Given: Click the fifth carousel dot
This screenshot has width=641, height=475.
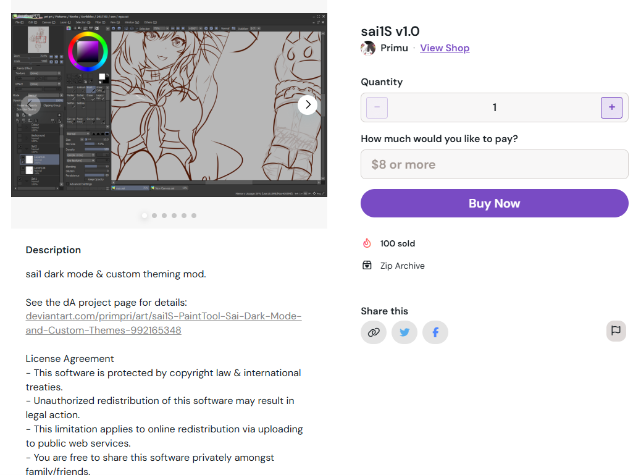Looking at the screenshot, I should tap(184, 216).
